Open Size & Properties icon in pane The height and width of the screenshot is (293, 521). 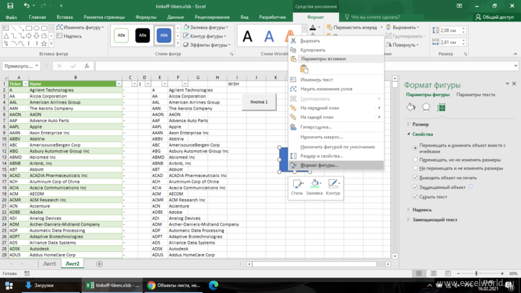[x=441, y=107]
